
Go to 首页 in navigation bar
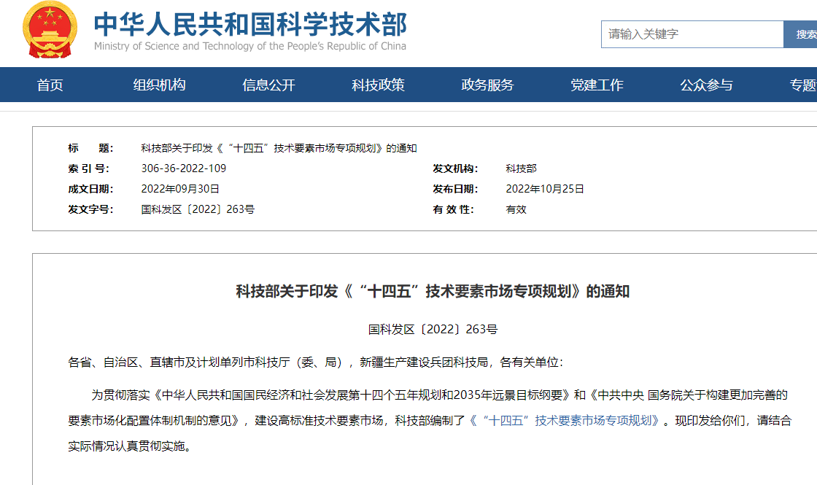point(50,85)
